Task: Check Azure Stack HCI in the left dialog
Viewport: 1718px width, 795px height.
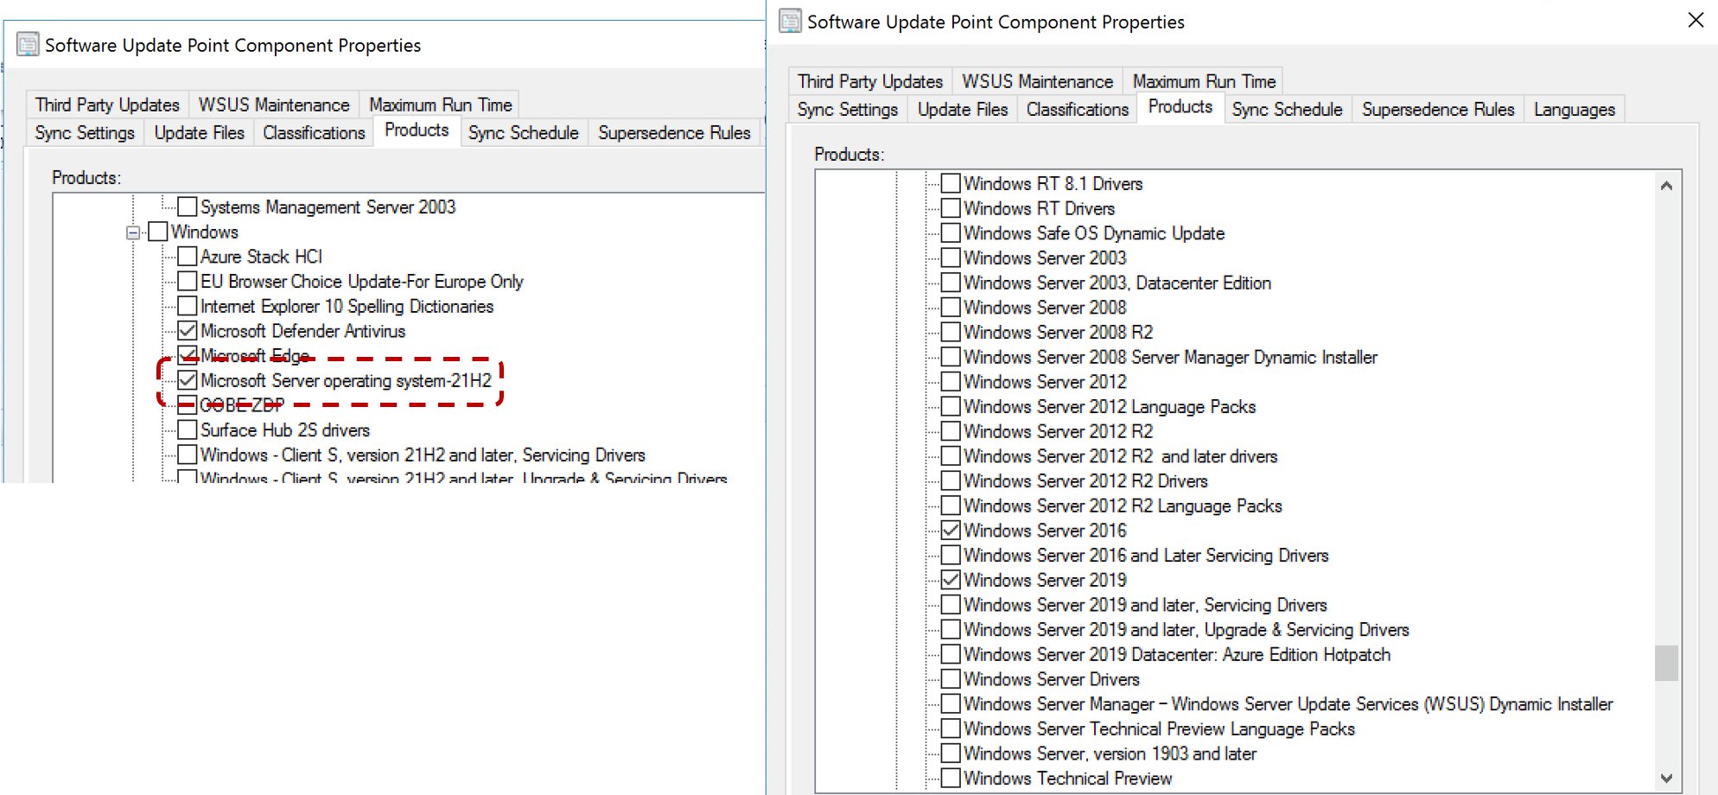Action: click(187, 257)
